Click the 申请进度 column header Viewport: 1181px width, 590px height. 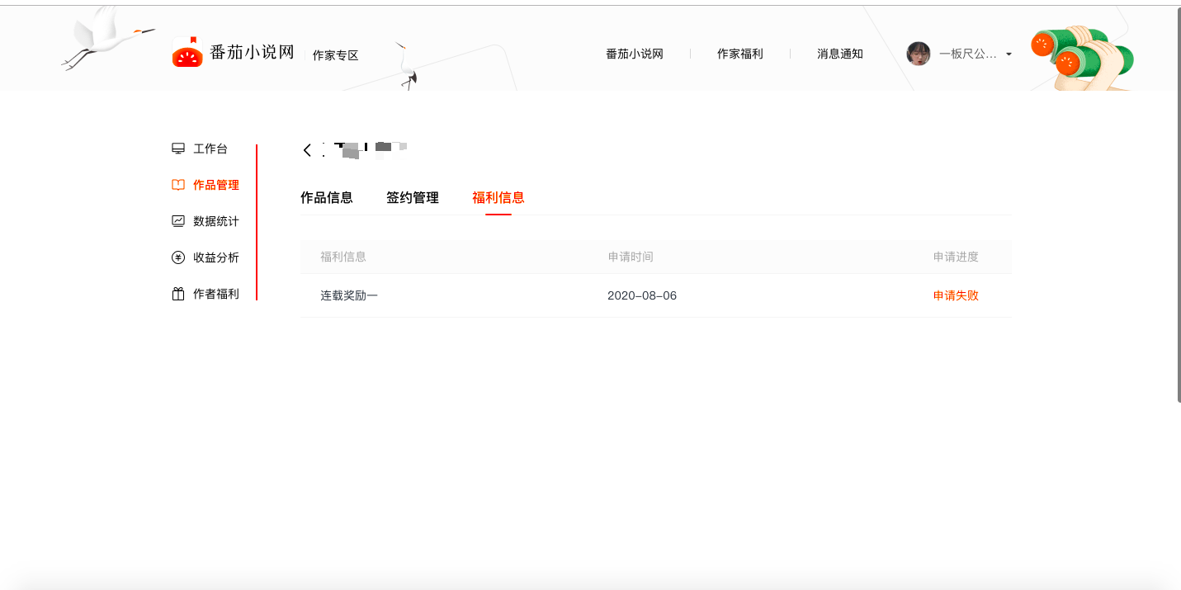point(956,257)
